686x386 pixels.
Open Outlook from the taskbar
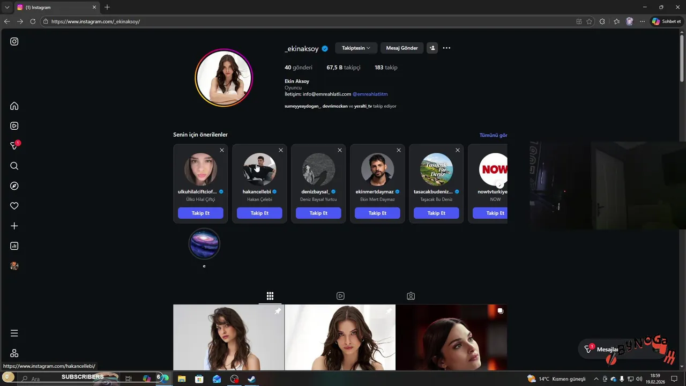217,378
